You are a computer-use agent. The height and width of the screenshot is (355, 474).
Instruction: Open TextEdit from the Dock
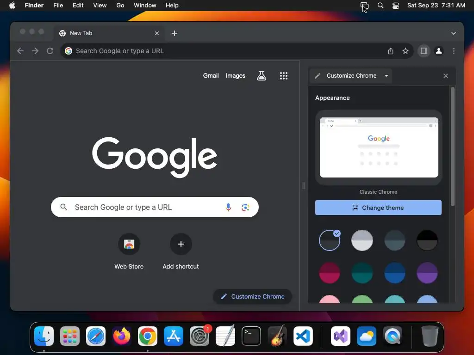(x=225, y=336)
